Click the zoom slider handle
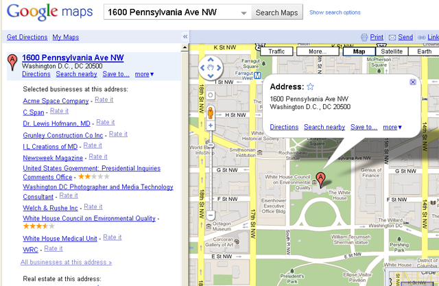 click(x=211, y=145)
